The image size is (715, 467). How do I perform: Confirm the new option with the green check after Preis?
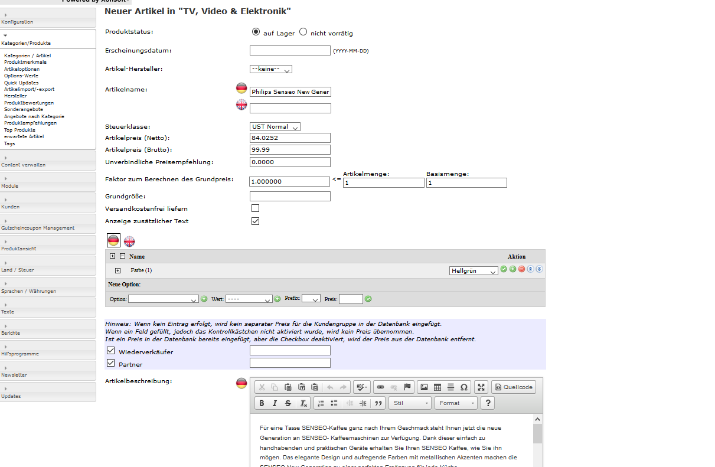(x=368, y=299)
